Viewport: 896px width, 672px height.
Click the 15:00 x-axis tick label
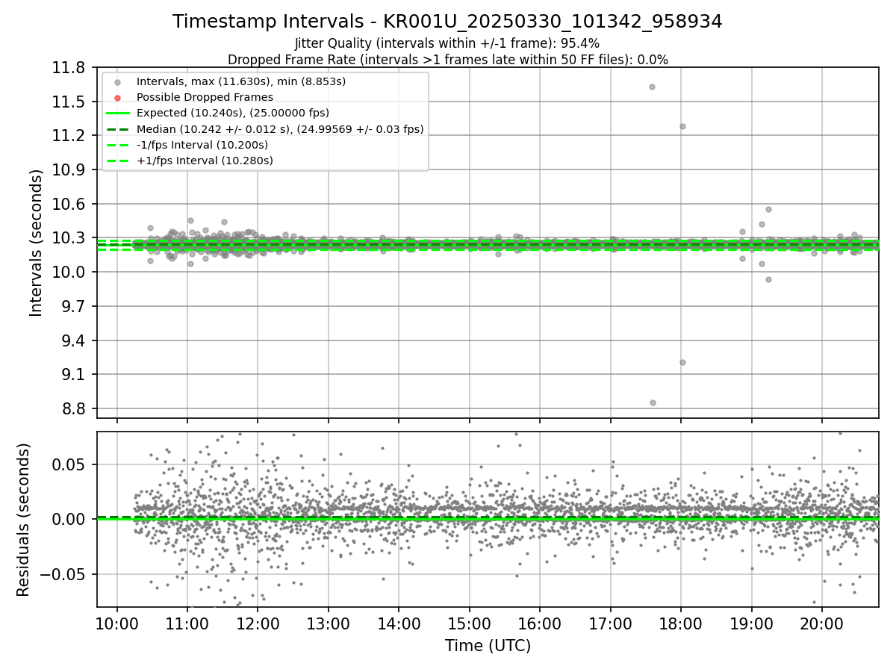470,624
